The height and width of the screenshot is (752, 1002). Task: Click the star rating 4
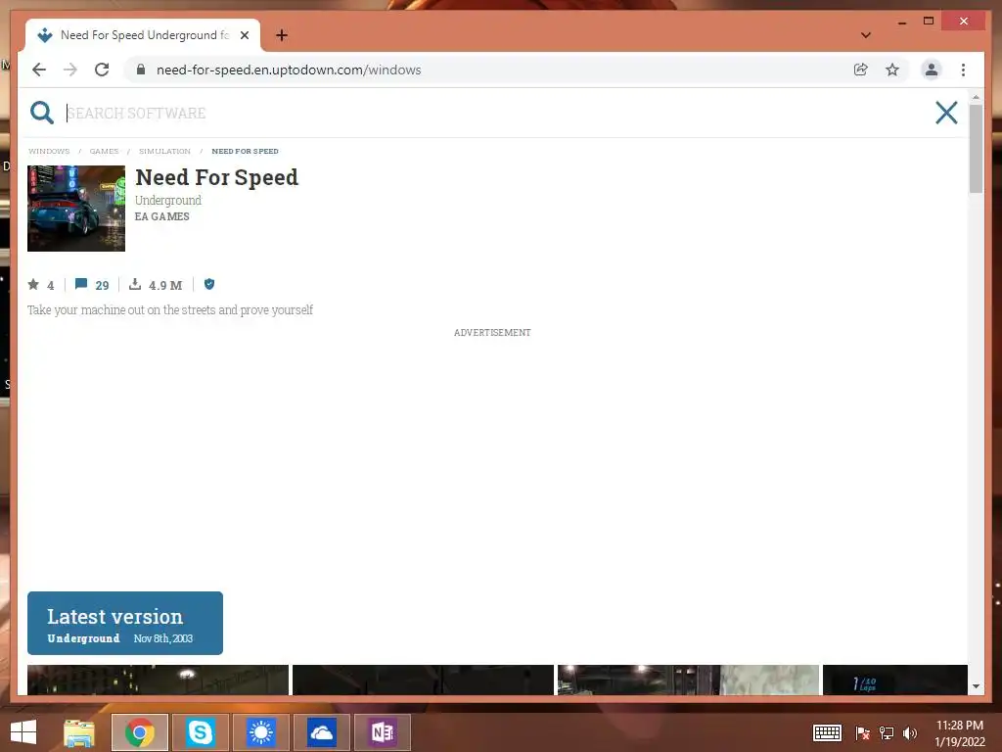(x=41, y=285)
